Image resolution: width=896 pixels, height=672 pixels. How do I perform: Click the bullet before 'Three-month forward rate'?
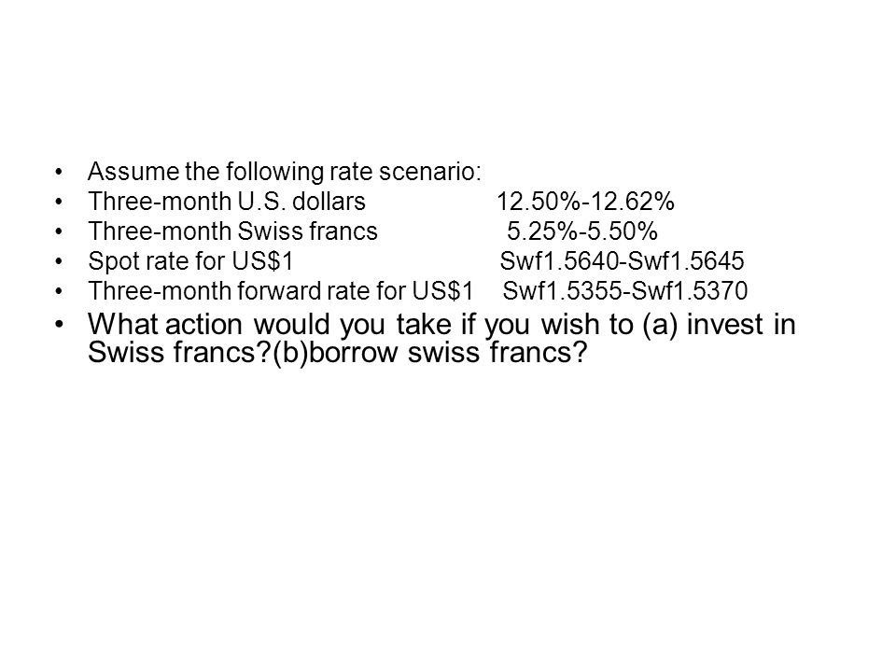58,291
